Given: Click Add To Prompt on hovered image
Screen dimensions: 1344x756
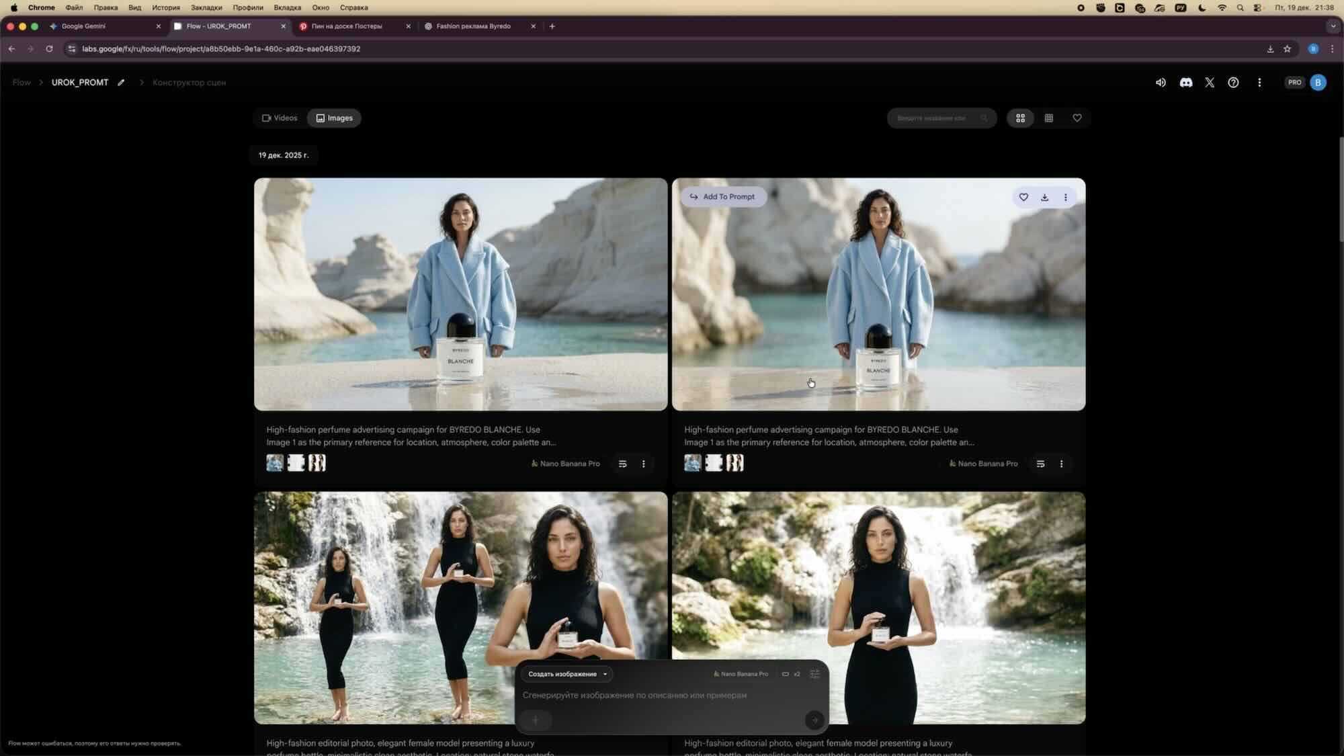Looking at the screenshot, I should pos(722,197).
